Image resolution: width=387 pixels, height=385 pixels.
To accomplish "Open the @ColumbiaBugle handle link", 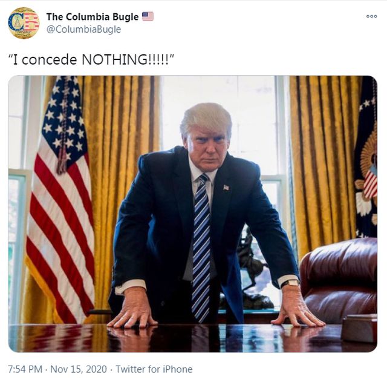I will point(83,30).
